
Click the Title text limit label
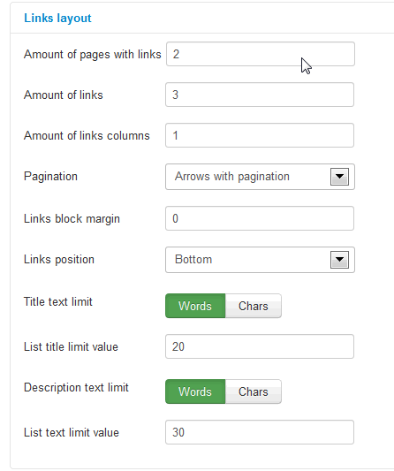(x=58, y=301)
